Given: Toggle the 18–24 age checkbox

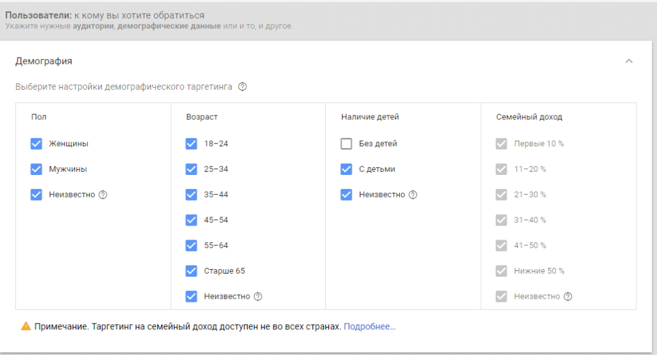Looking at the screenshot, I should tap(191, 144).
